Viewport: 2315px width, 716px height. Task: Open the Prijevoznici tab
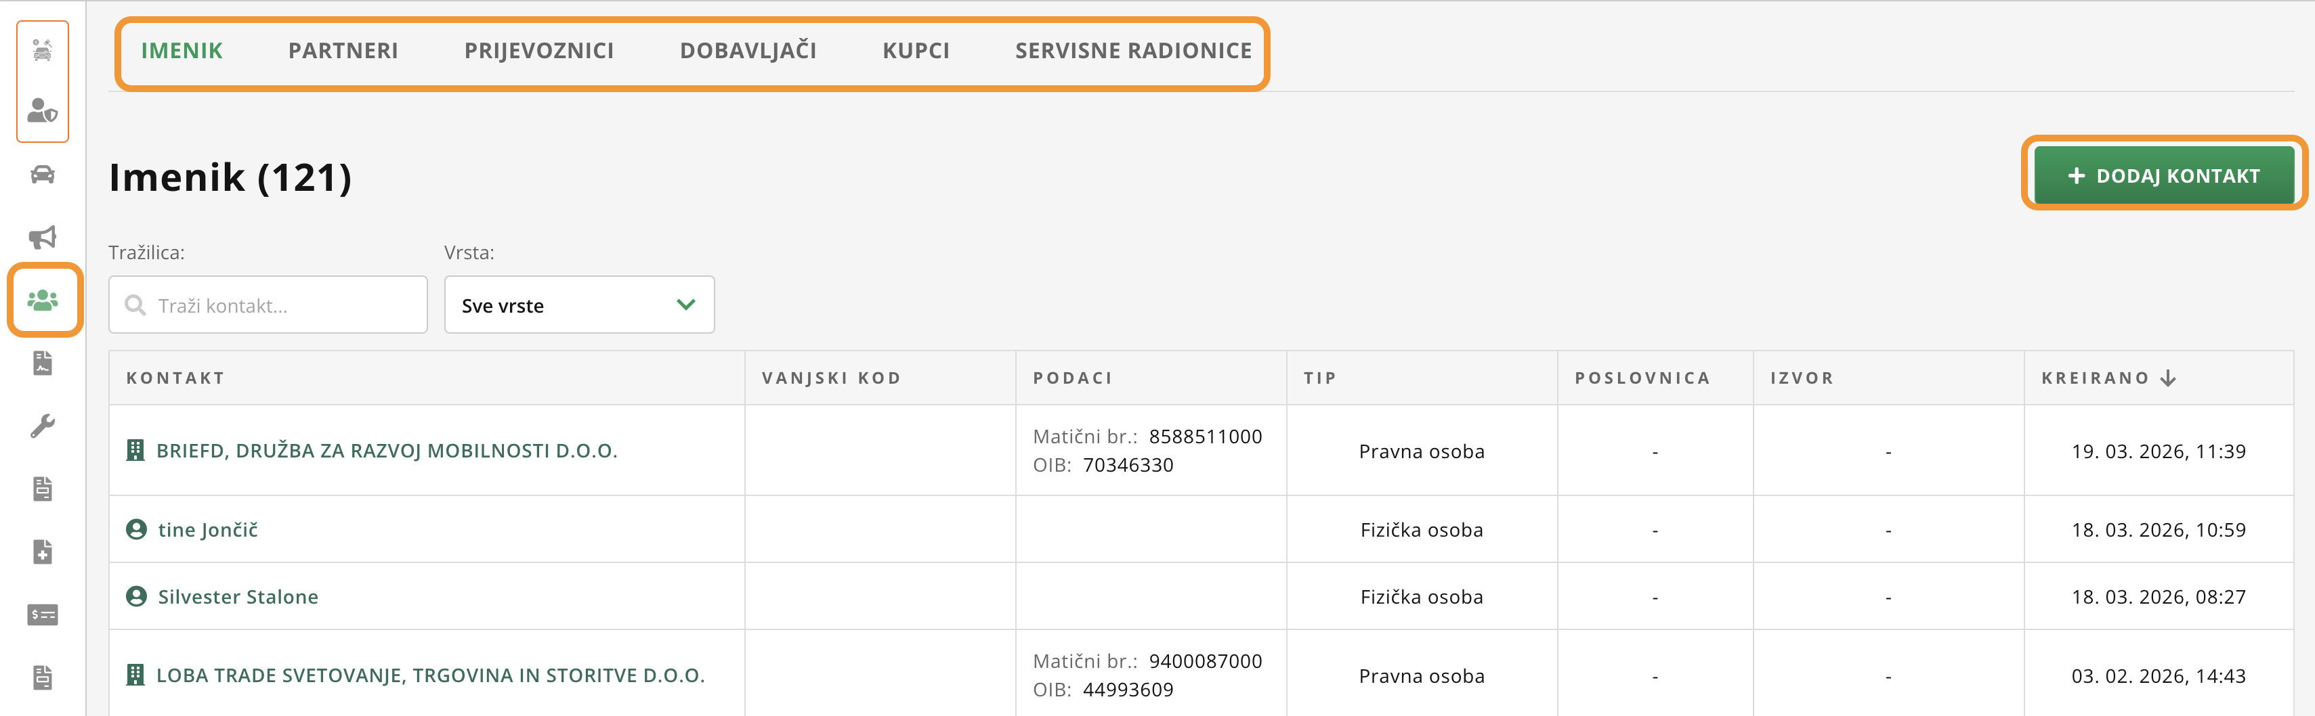[538, 51]
